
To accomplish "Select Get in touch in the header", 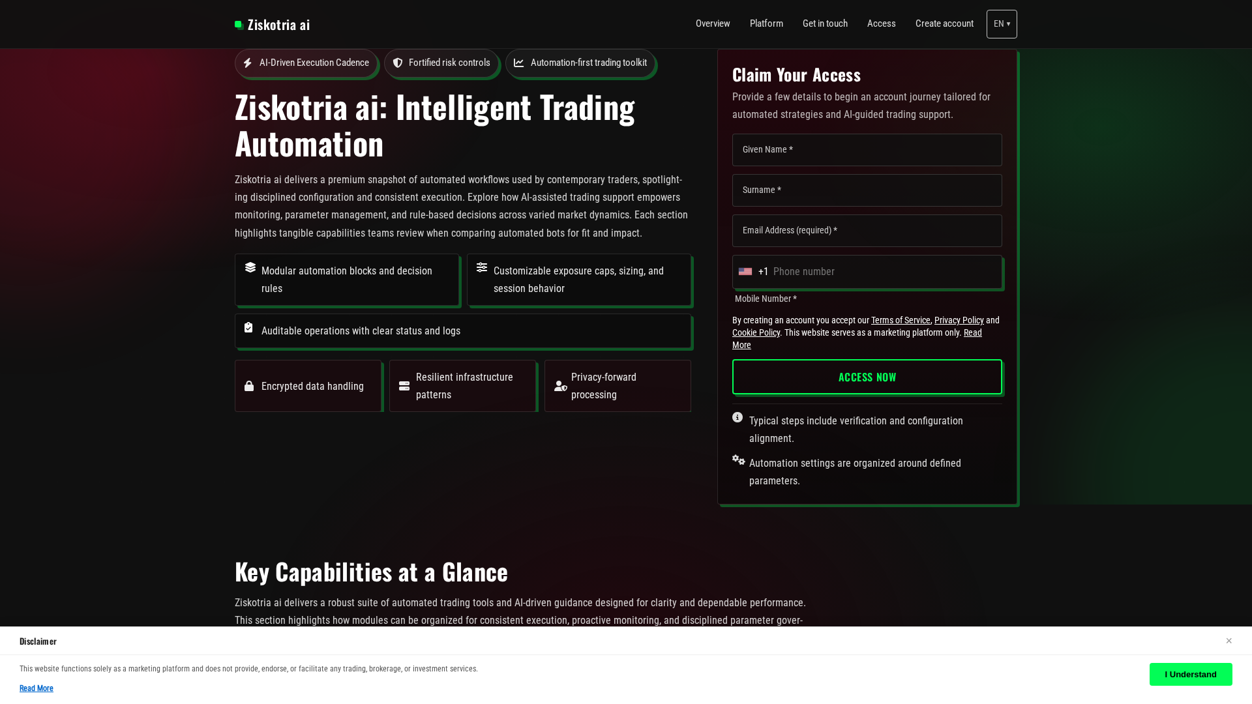I will (825, 23).
